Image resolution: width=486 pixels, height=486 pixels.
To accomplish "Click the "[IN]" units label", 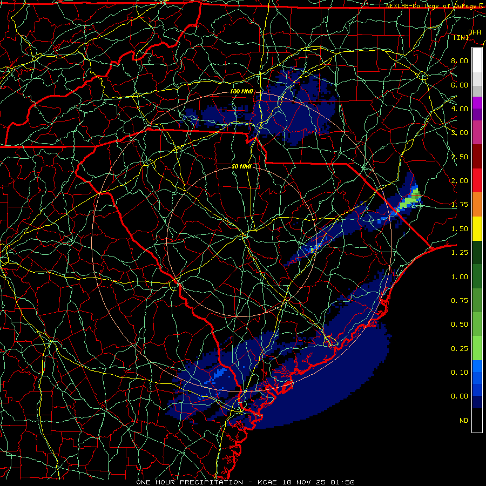I will coord(461,37).
